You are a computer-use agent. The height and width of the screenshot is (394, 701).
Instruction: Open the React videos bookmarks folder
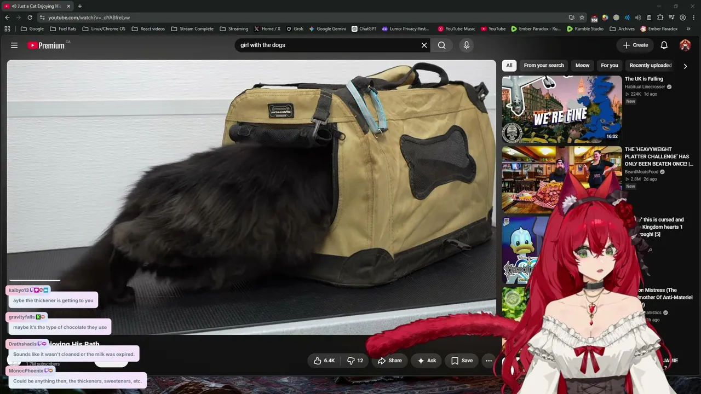pos(148,29)
